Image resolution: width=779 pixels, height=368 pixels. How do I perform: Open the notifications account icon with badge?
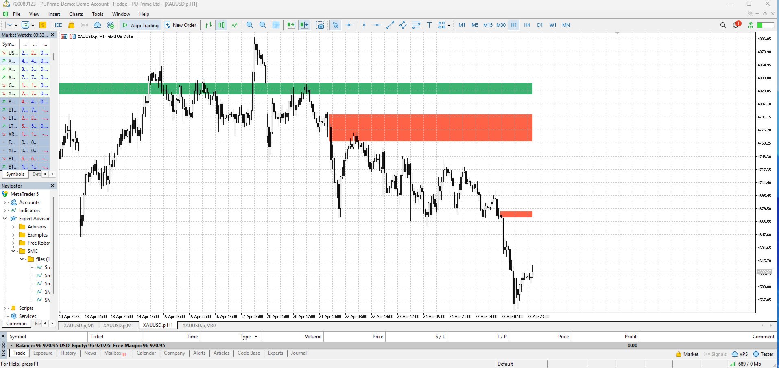pos(737,24)
